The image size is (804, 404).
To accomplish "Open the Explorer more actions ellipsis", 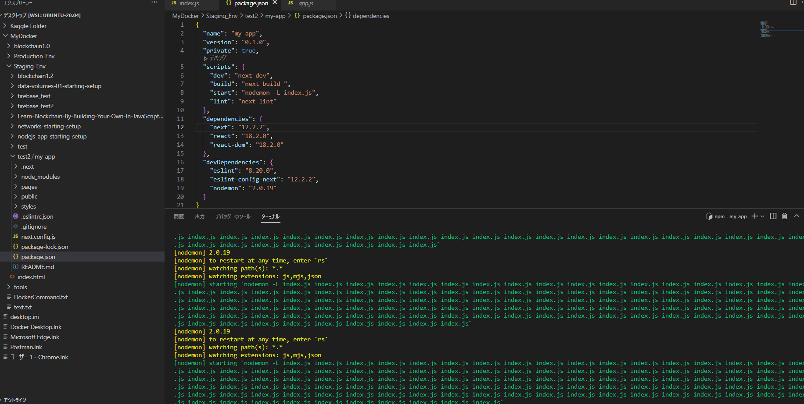I will point(154,3).
